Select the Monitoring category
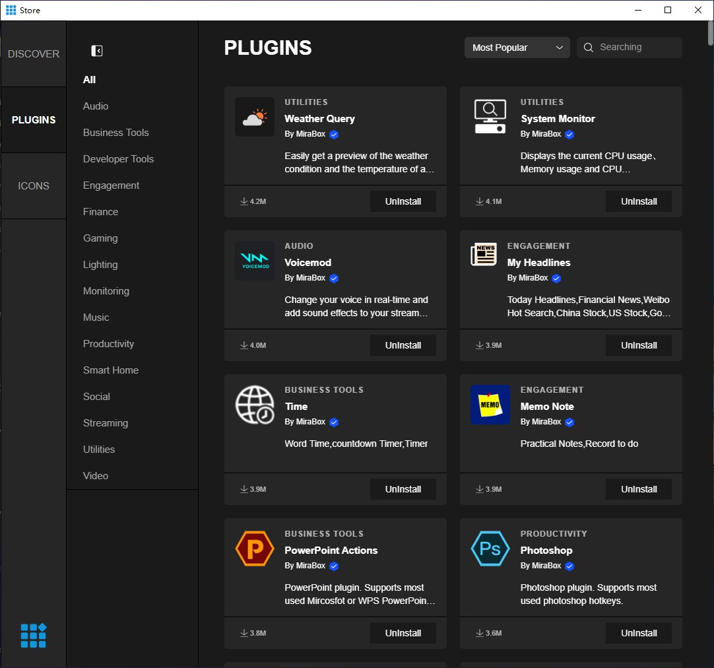 [106, 291]
